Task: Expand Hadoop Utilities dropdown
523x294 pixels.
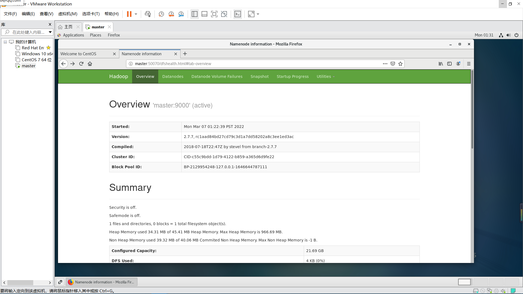Action: [x=326, y=76]
